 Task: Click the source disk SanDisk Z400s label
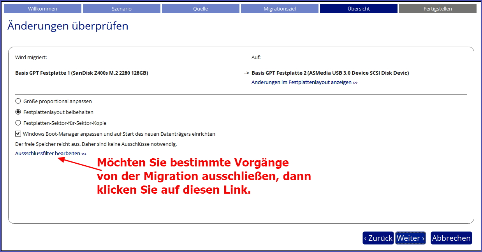click(x=81, y=73)
